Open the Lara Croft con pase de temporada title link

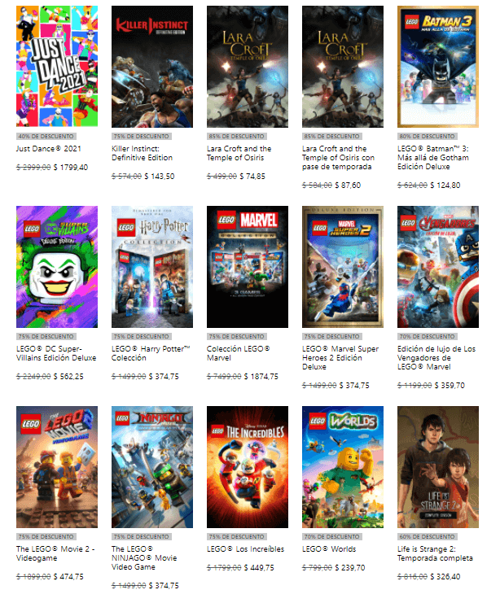338,158
